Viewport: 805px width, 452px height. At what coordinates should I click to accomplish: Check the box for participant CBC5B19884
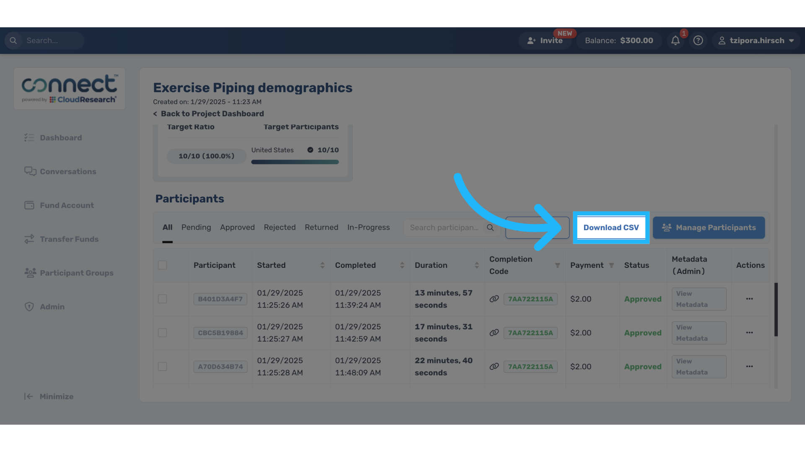pyautogui.click(x=162, y=333)
